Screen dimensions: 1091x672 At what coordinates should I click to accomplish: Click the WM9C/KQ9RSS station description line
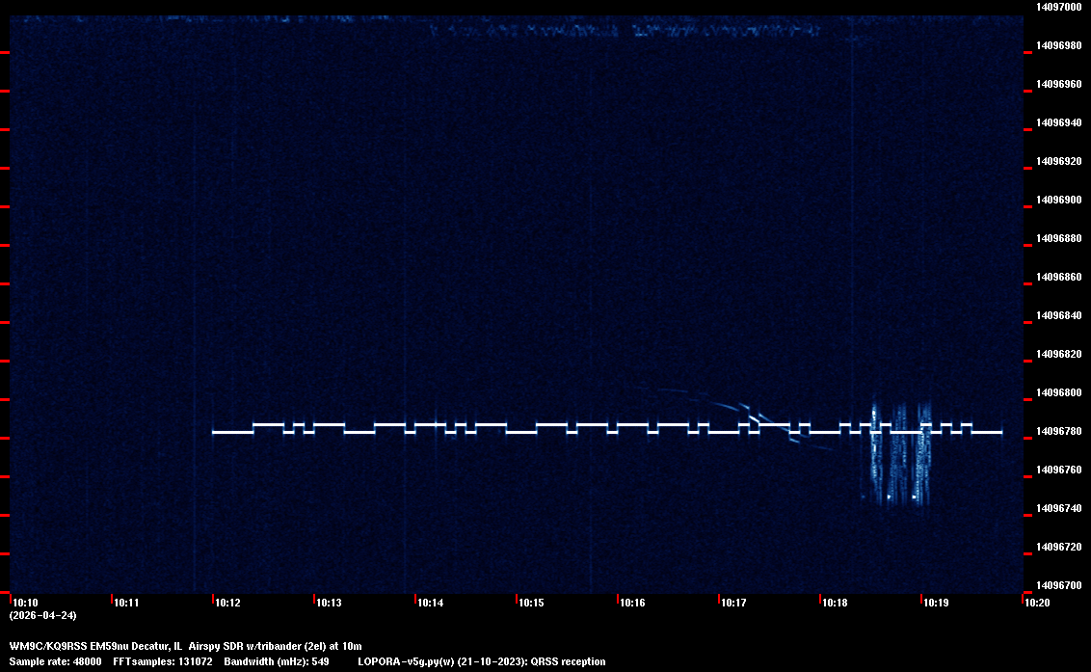pyautogui.click(x=185, y=645)
